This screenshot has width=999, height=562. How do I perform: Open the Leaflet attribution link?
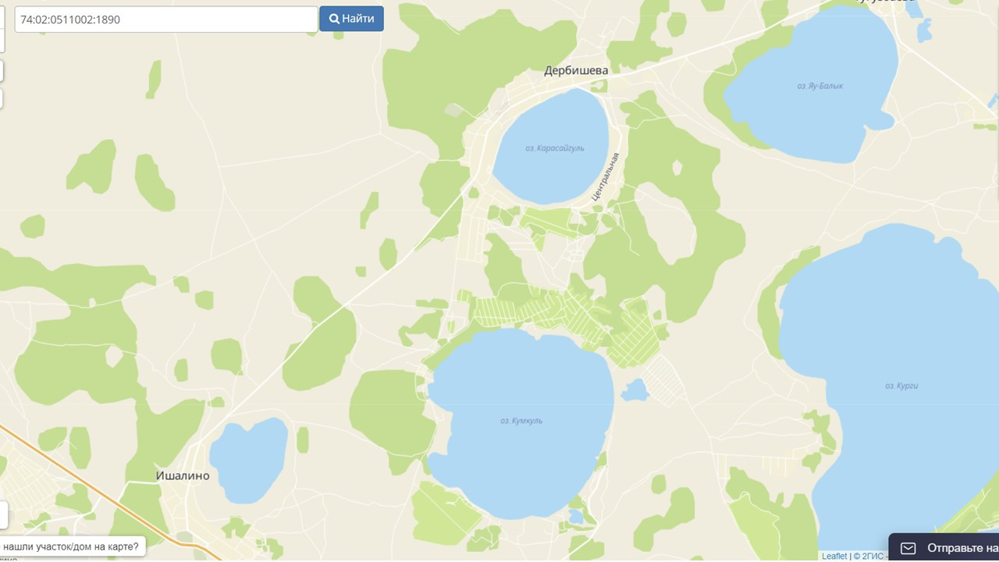pyautogui.click(x=834, y=557)
